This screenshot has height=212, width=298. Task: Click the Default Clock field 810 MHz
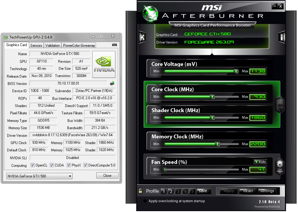[39, 150]
